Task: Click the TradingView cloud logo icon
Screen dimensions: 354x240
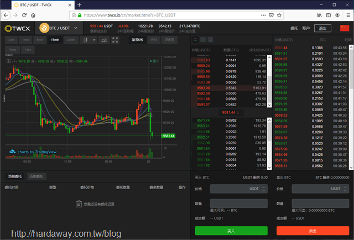Action: coord(12,152)
